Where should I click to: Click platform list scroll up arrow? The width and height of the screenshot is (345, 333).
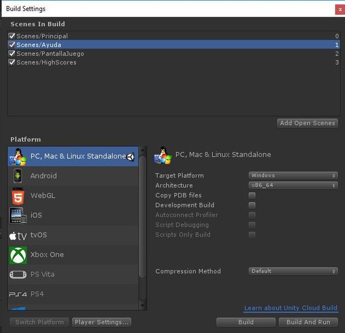(143, 150)
